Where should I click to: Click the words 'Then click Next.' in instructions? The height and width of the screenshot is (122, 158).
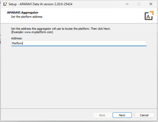[x=101, y=29]
